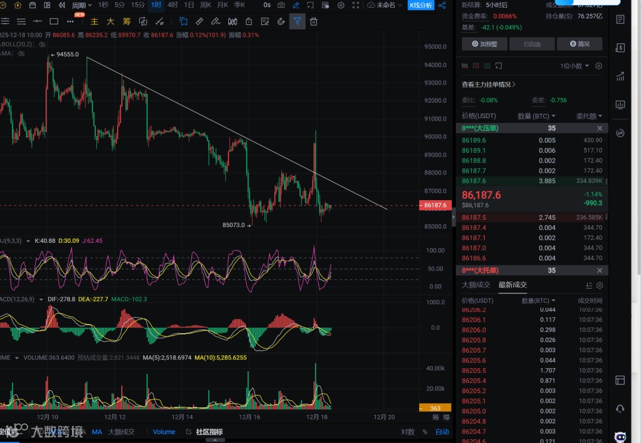Toggle 已自选 watchlist button
The height and width of the screenshot is (443, 642).
pos(532,44)
